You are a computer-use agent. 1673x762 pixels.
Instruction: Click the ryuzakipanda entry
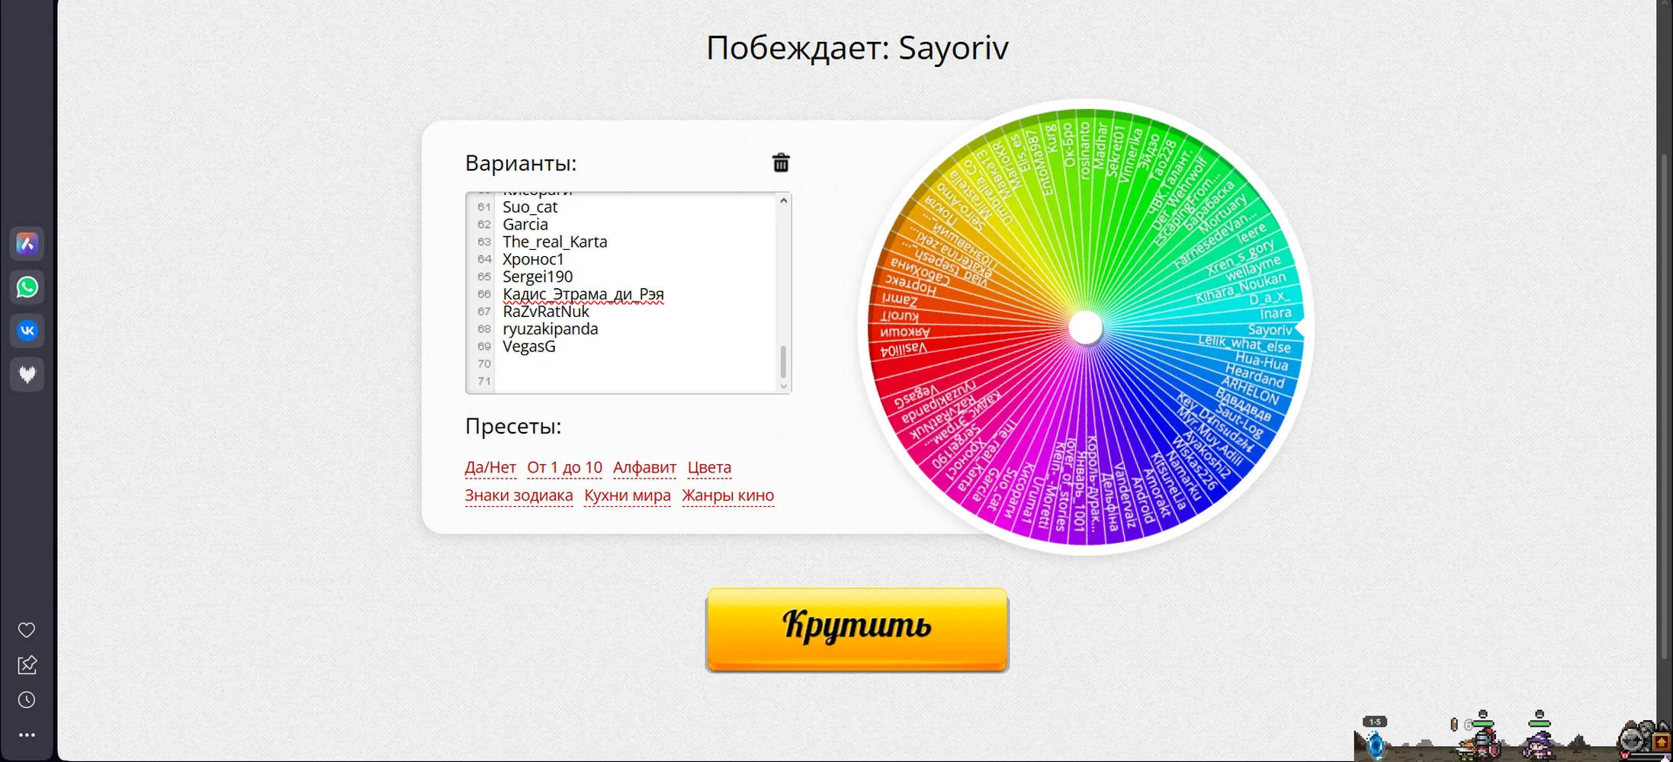click(551, 329)
